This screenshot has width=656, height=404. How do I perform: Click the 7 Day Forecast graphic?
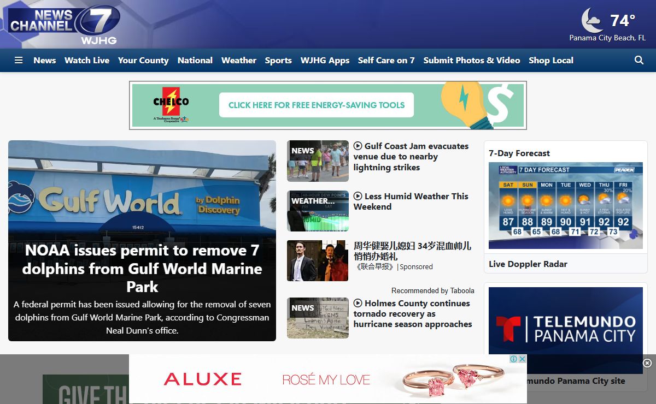tap(566, 206)
